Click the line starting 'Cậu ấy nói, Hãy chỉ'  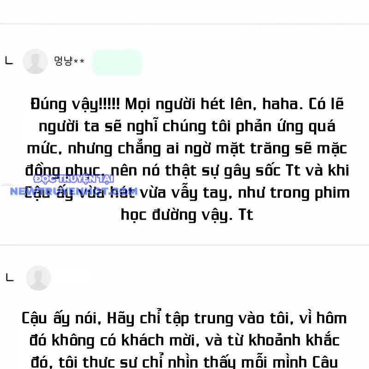point(184,318)
